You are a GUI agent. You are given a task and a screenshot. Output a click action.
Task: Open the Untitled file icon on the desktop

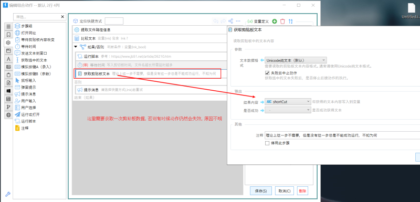412,10
